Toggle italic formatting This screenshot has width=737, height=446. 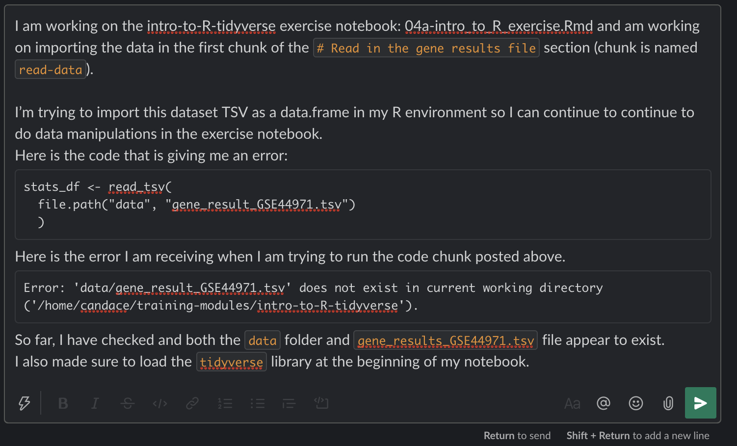click(x=95, y=403)
